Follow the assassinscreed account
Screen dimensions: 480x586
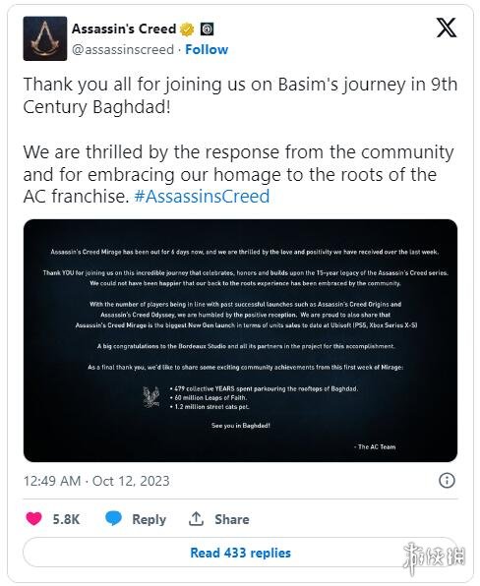(207, 50)
